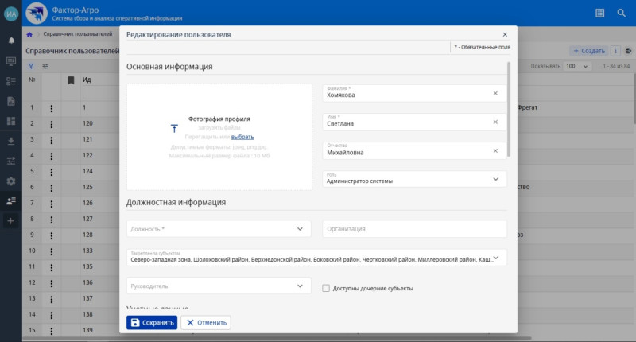The width and height of the screenshot is (636, 342).
Task: Click the Организация input field
Action: click(x=413, y=229)
